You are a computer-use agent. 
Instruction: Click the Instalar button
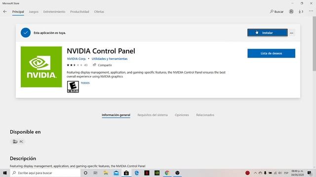[x=268, y=33]
